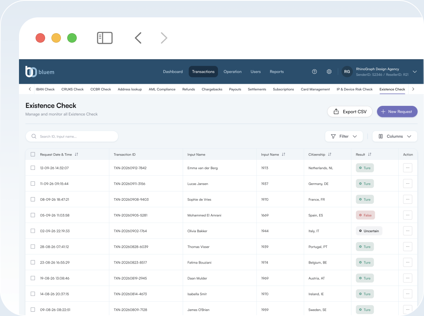Check the row TXN-20260814-4673
424x316 pixels.
33,294
